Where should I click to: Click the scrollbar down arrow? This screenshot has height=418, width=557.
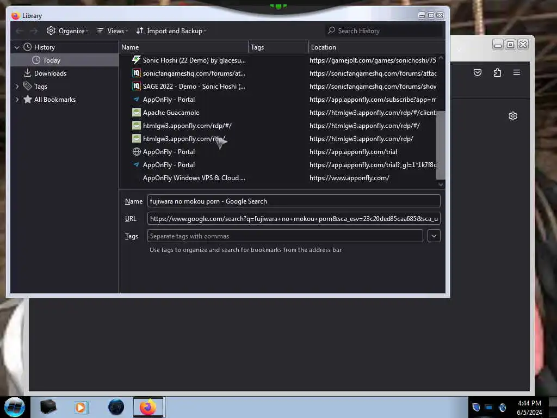click(441, 184)
